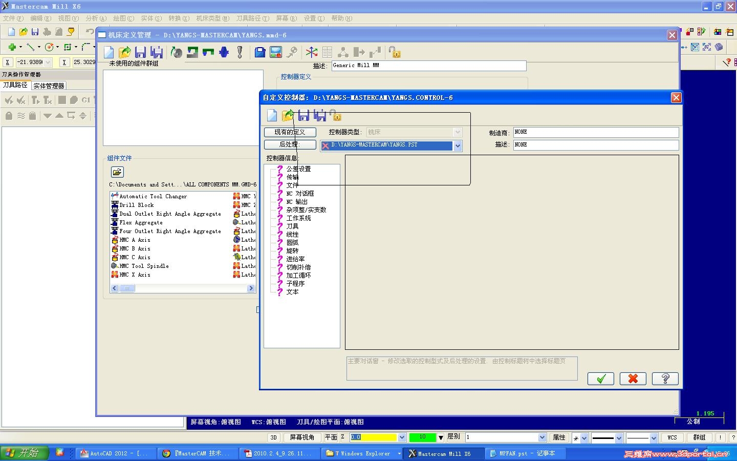Open help with the question mark button

coord(665,379)
